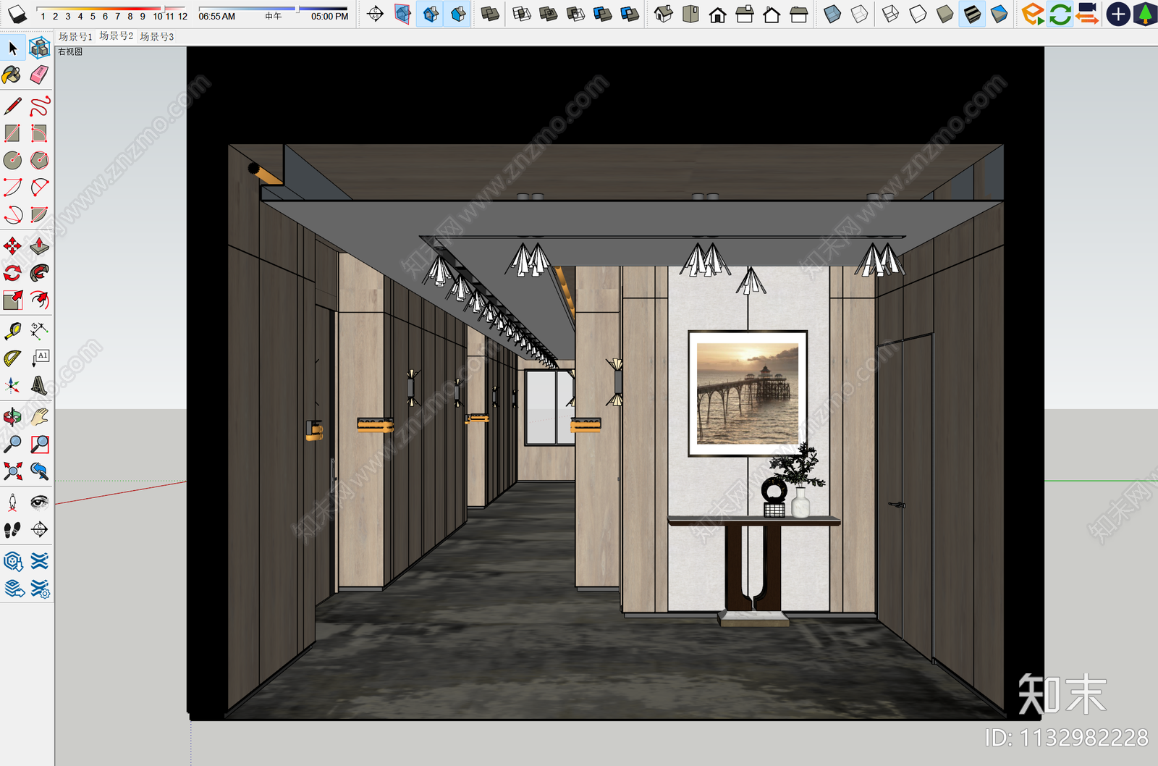Select the Scale tool
Viewport: 1158px width, 766px height.
[x=12, y=300]
